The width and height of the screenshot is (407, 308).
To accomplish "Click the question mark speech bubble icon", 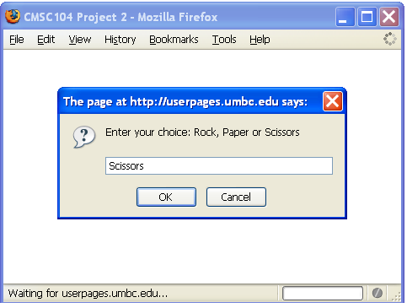I will [84, 137].
